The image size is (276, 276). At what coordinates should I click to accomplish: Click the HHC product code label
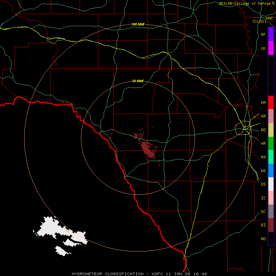pos(270,18)
